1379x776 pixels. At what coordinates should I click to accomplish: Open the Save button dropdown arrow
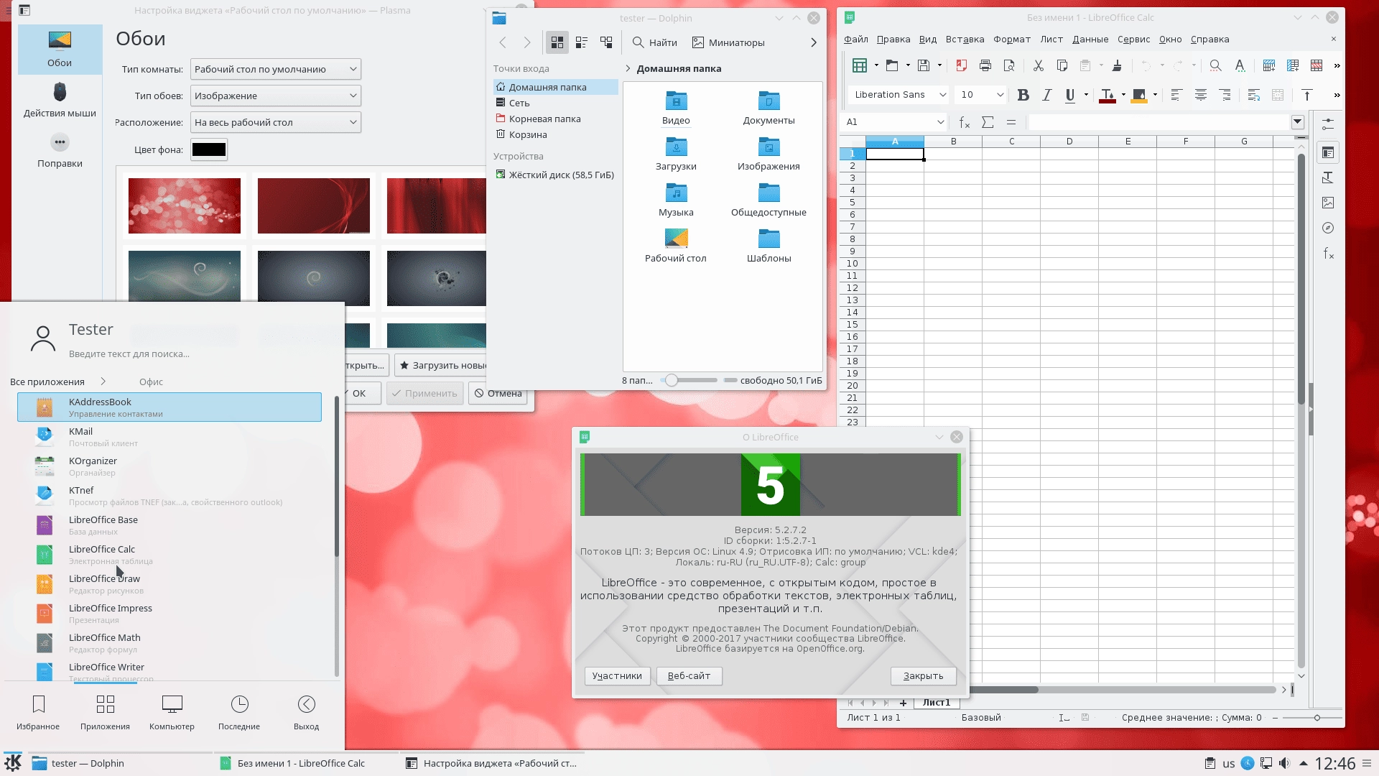tap(939, 65)
